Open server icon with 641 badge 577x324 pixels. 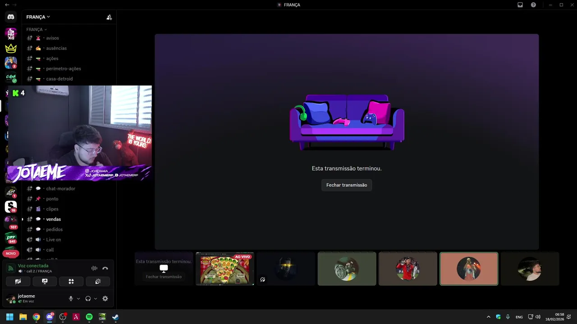click(11, 238)
